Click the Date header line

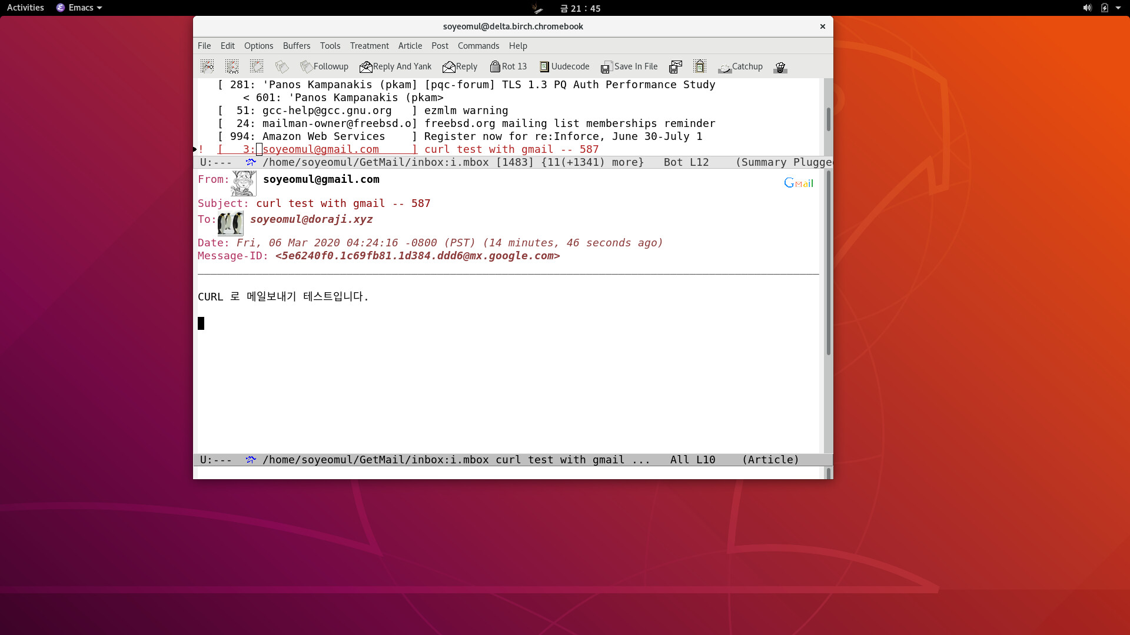pyautogui.click(x=430, y=243)
